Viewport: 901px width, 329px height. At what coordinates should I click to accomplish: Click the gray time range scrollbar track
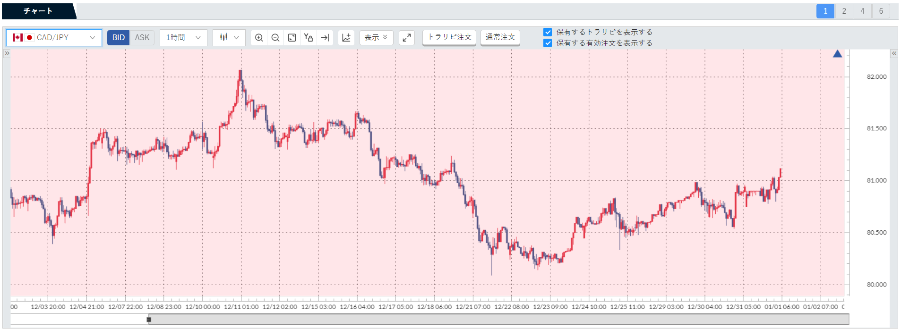(x=499, y=320)
